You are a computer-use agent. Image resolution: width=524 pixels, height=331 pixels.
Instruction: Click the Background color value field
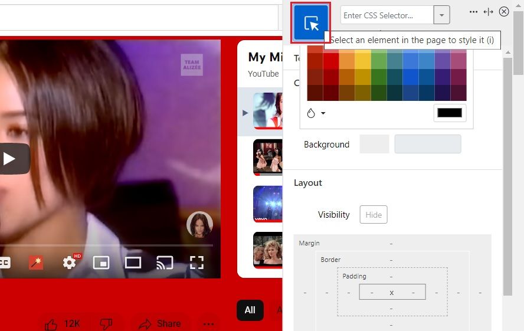click(x=428, y=145)
